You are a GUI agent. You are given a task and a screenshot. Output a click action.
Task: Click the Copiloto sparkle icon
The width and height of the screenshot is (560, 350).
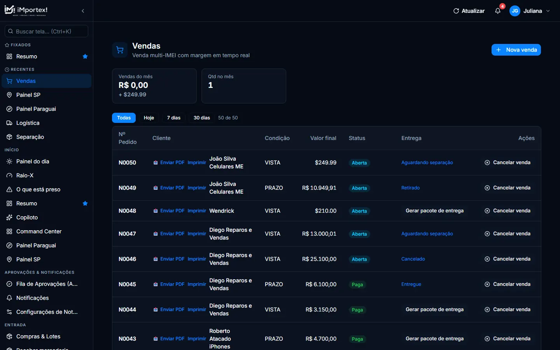tap(9, 217)
